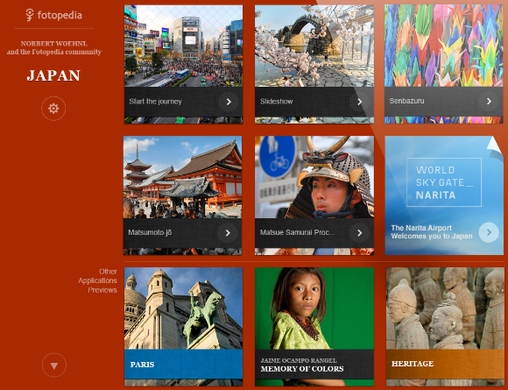This screenshot has height=390, width=508.
Task: Open Memory of Colors preview
Action: pos(314,326)
